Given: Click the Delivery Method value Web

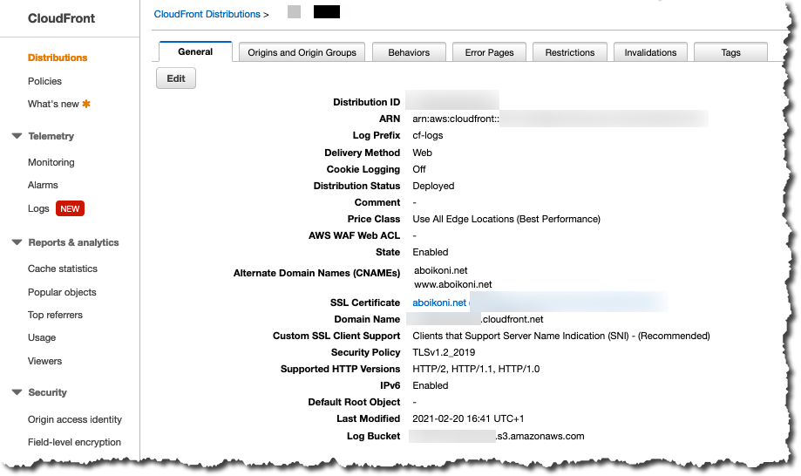Looking at the screenshot, I should [x=422, y=153].
